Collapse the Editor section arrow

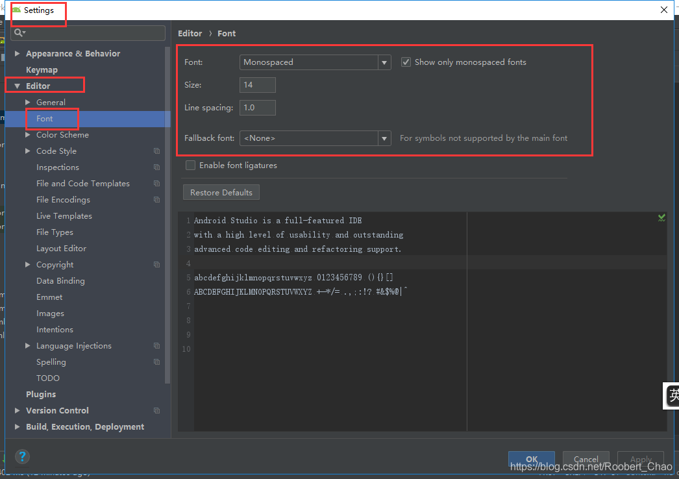point(18,86)
